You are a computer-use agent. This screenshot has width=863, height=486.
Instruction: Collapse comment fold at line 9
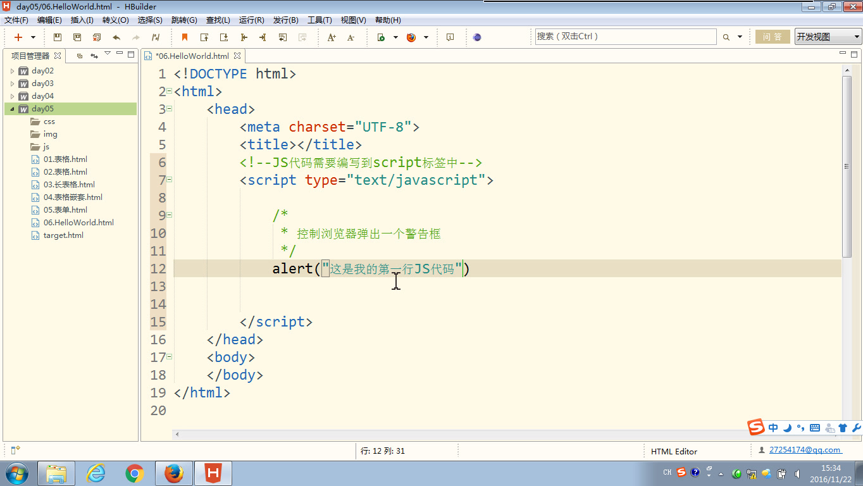tap(170, 215)
